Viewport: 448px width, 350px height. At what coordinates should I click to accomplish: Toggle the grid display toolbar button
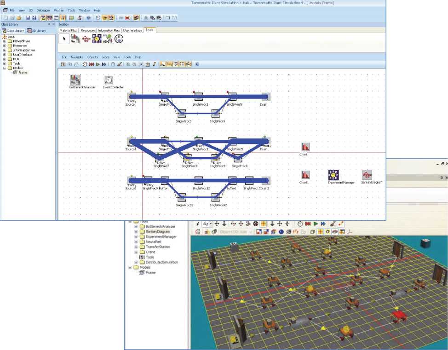[182, 64]
